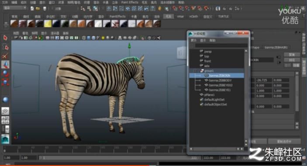The height and width of the screenshot is (166, 307).
Task: Click the New Scene icon
Action: point(32,8)
